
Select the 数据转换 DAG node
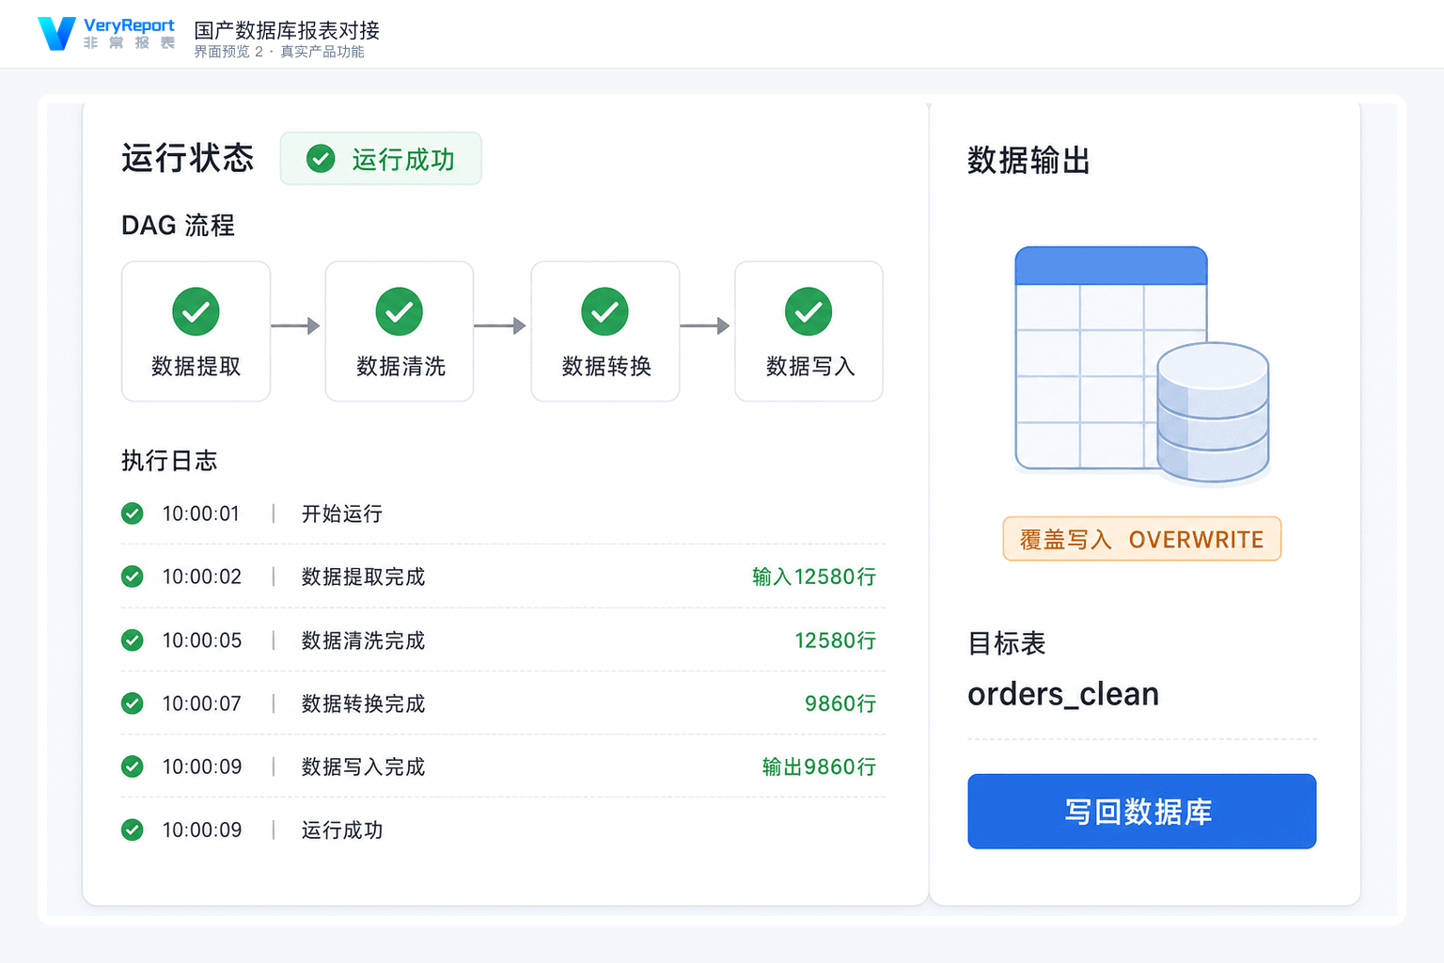[605, 331]
